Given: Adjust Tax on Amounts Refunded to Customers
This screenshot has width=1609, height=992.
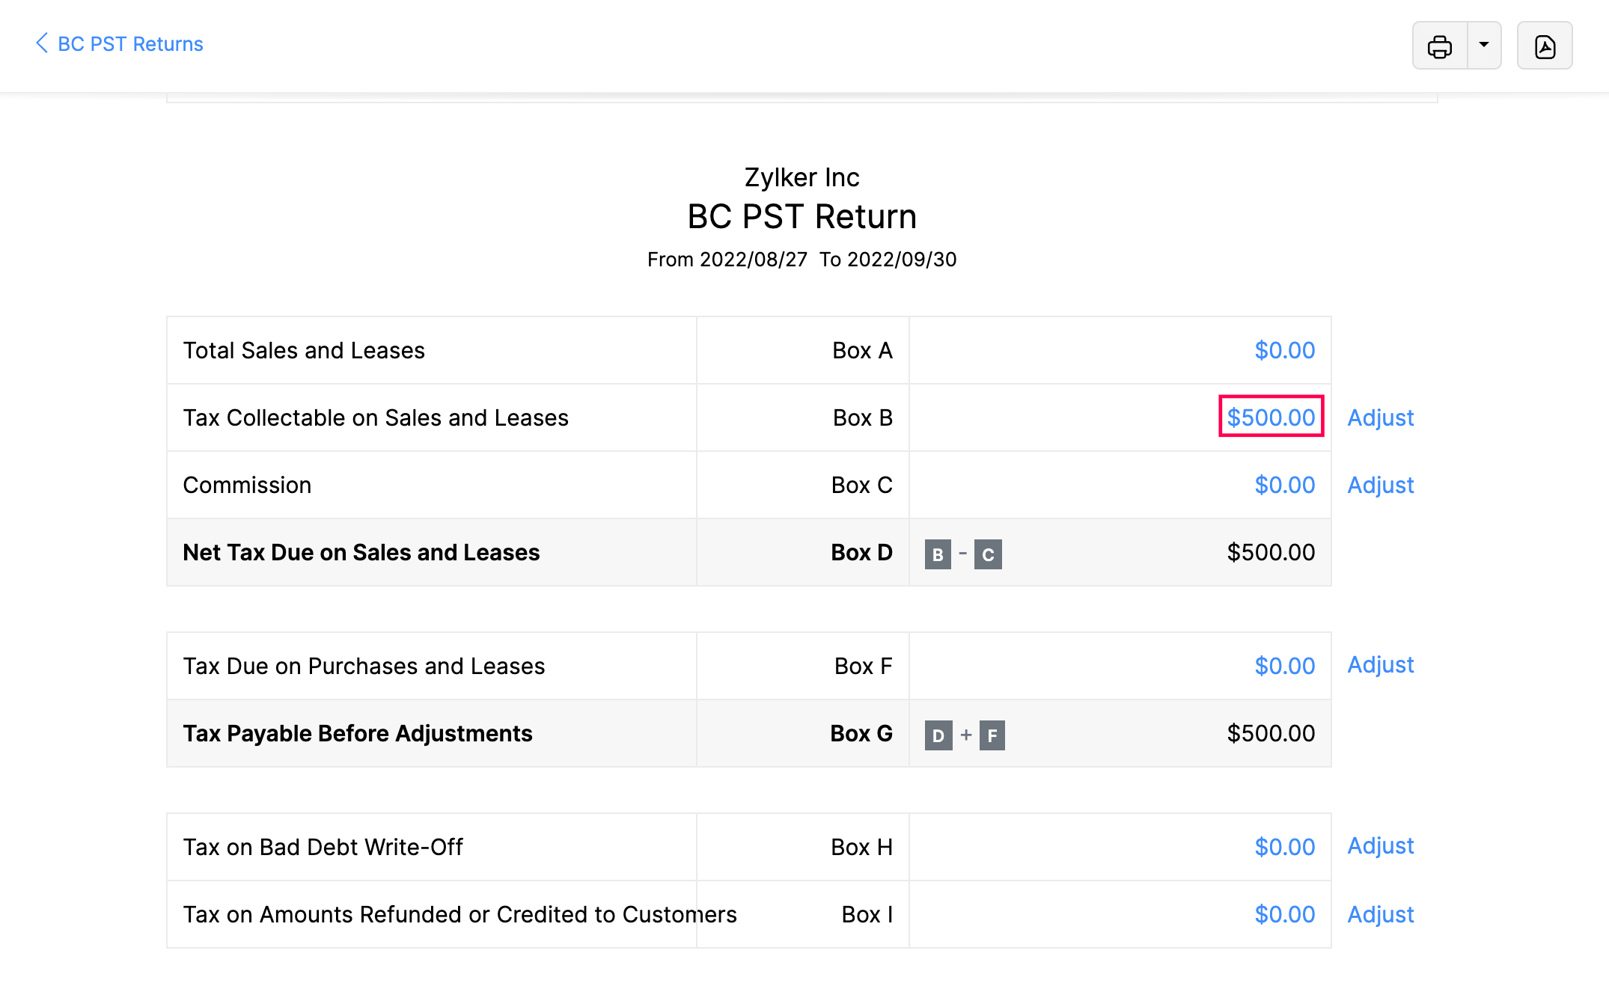Looking at the screenshot, I should coord(1380,914).
